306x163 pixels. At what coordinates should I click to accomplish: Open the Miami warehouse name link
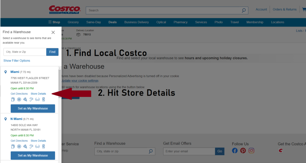[x=15, y=72]
